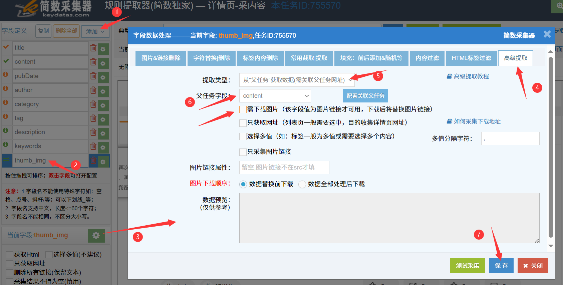Open the 添加 dropdown button

click(x=95, y=31)
